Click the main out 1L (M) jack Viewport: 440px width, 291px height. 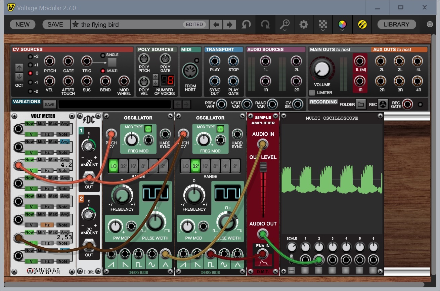360,61
